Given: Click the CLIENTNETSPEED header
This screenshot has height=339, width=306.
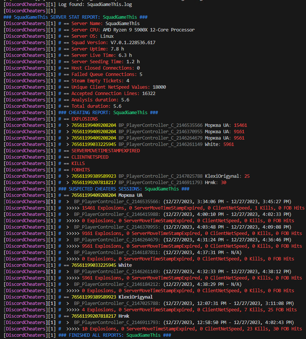Looking at the screenshot, I should point(90,157).
